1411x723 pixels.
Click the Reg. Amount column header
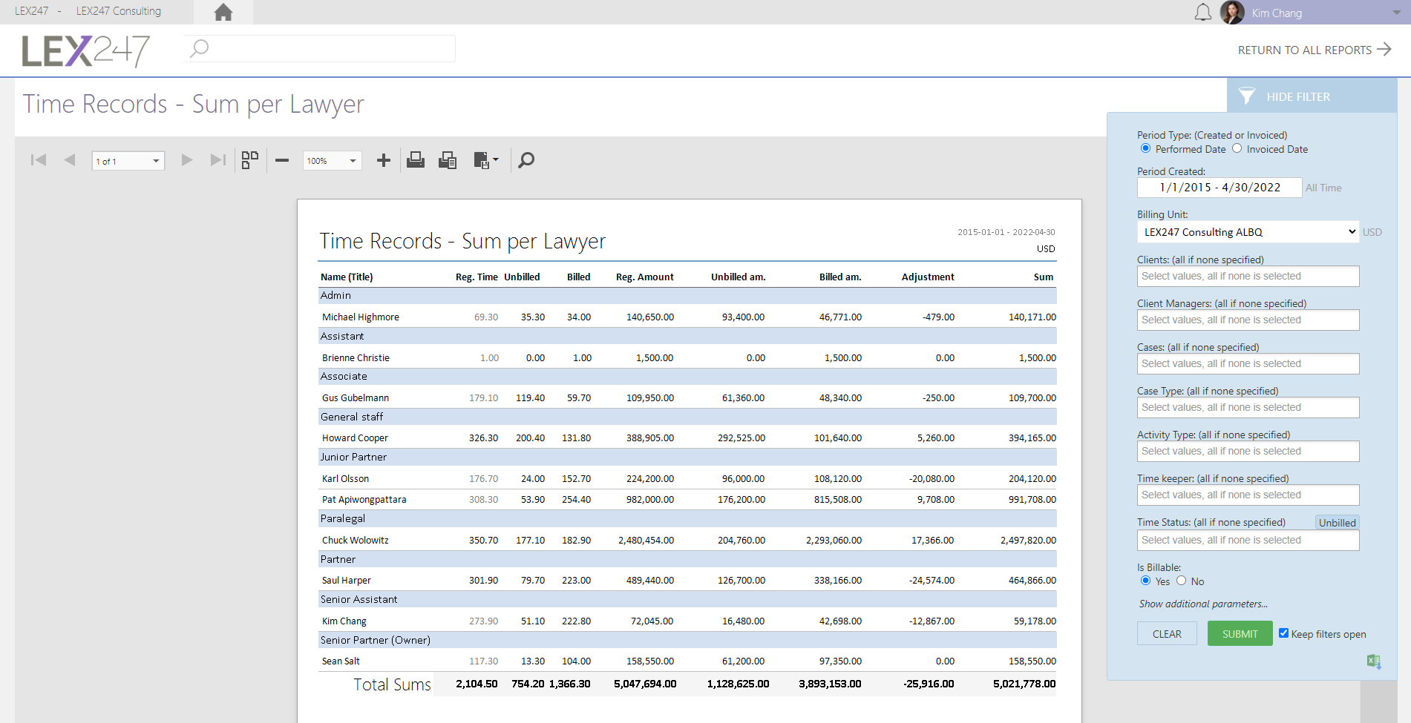click(644, 277)
